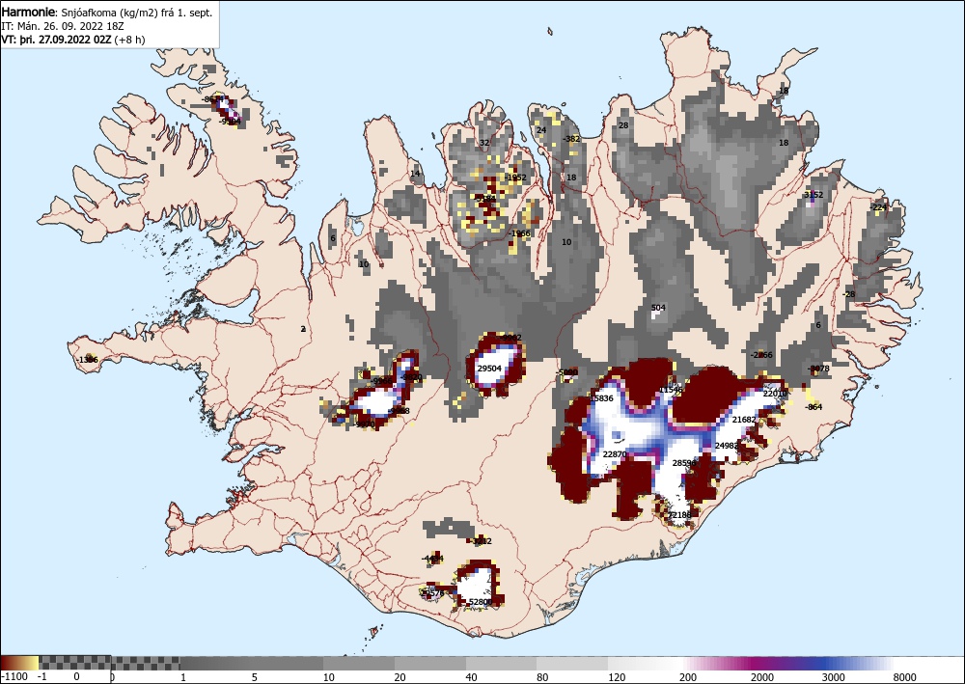Click the 22010 label on eastern Vatnajökull
965x684 pixels.
775,394
